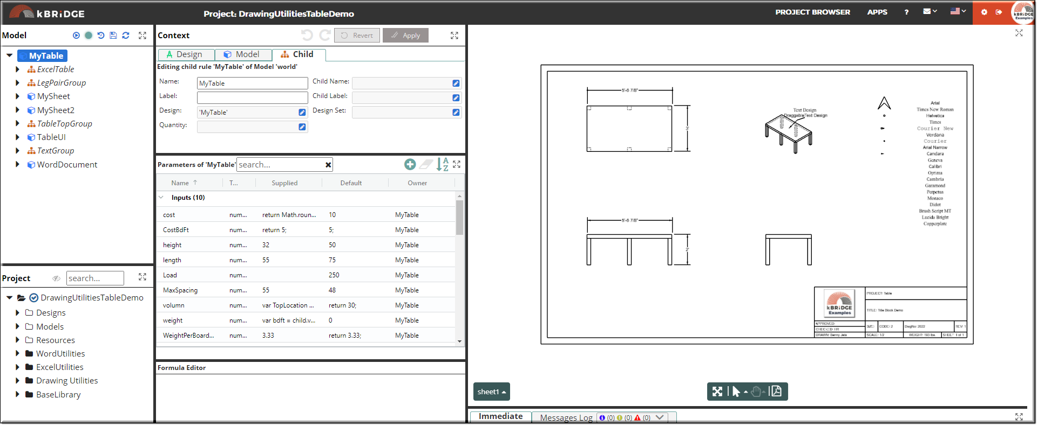Image resolution: width=1038 pixels, height=426 pixels.
Task: Edit Design Set formula icon
Action: [456, 113]
